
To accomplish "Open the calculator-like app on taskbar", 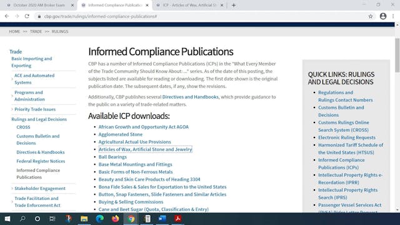I will click(147, 219).
